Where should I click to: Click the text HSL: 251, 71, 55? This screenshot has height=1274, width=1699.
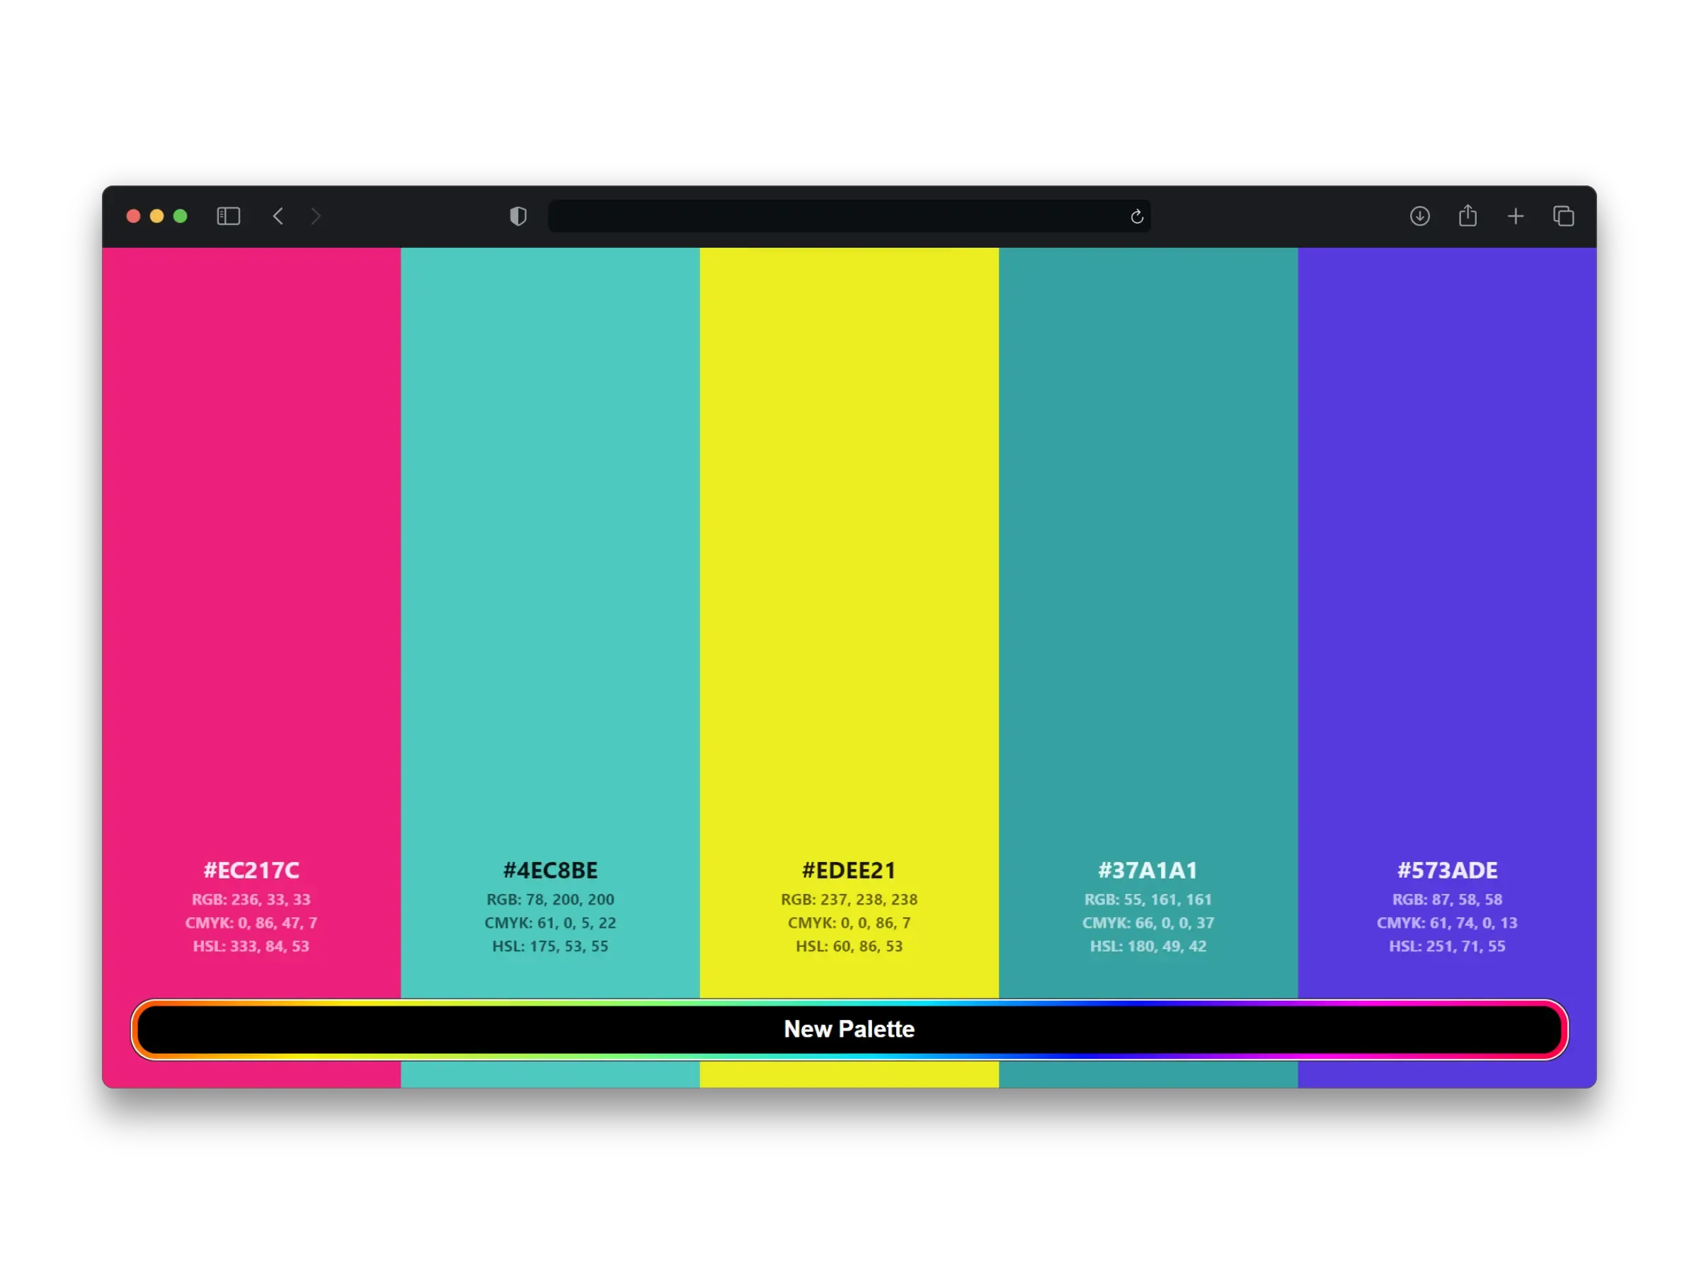coord(1447,946)
